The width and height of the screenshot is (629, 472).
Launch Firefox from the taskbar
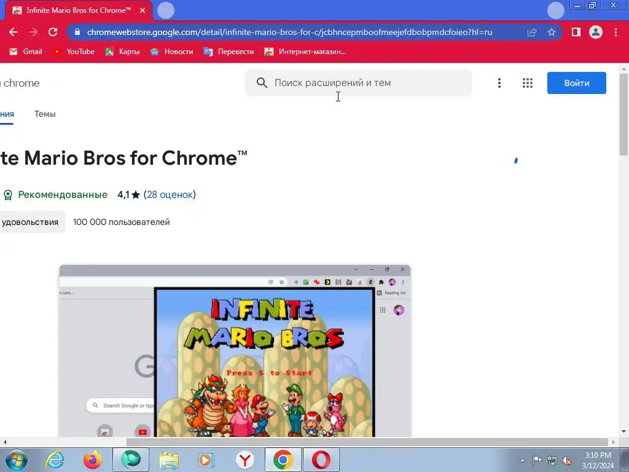(x=92, y=460)
